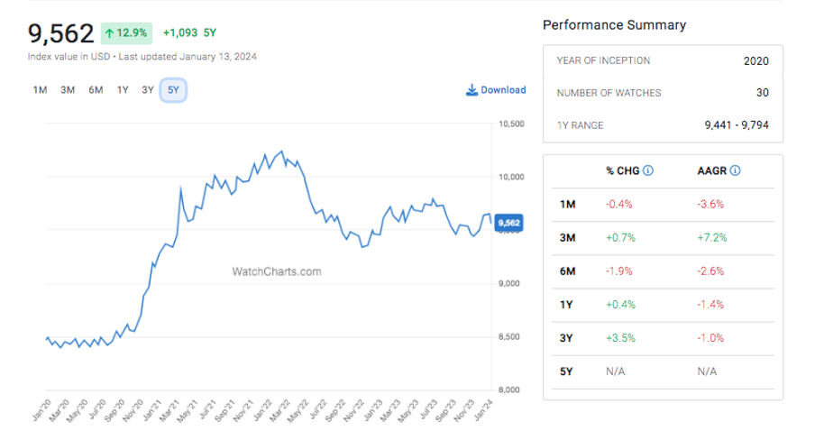
Task: Click the Jan'22 x-axis label
Action: (x=262, y=409)
